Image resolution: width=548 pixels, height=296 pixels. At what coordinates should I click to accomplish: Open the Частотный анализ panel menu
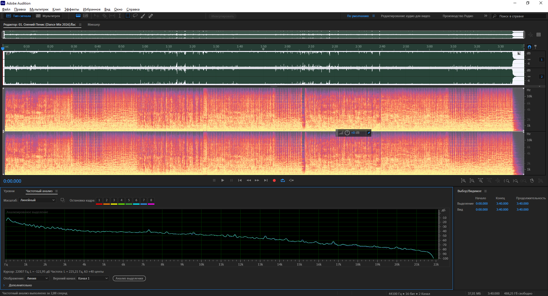click(57, 191)
